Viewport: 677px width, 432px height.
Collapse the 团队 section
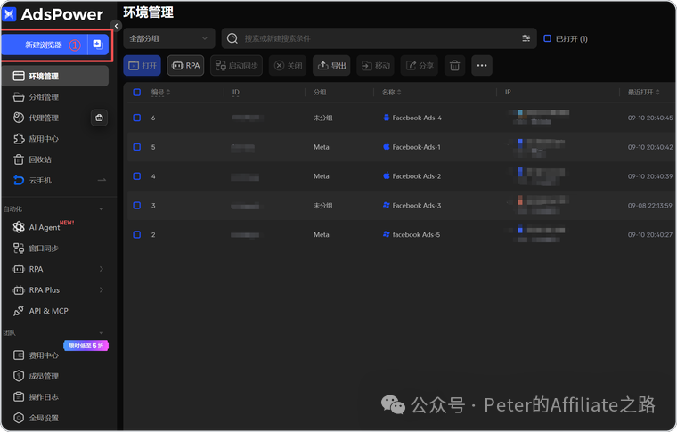tap(101, 333)
